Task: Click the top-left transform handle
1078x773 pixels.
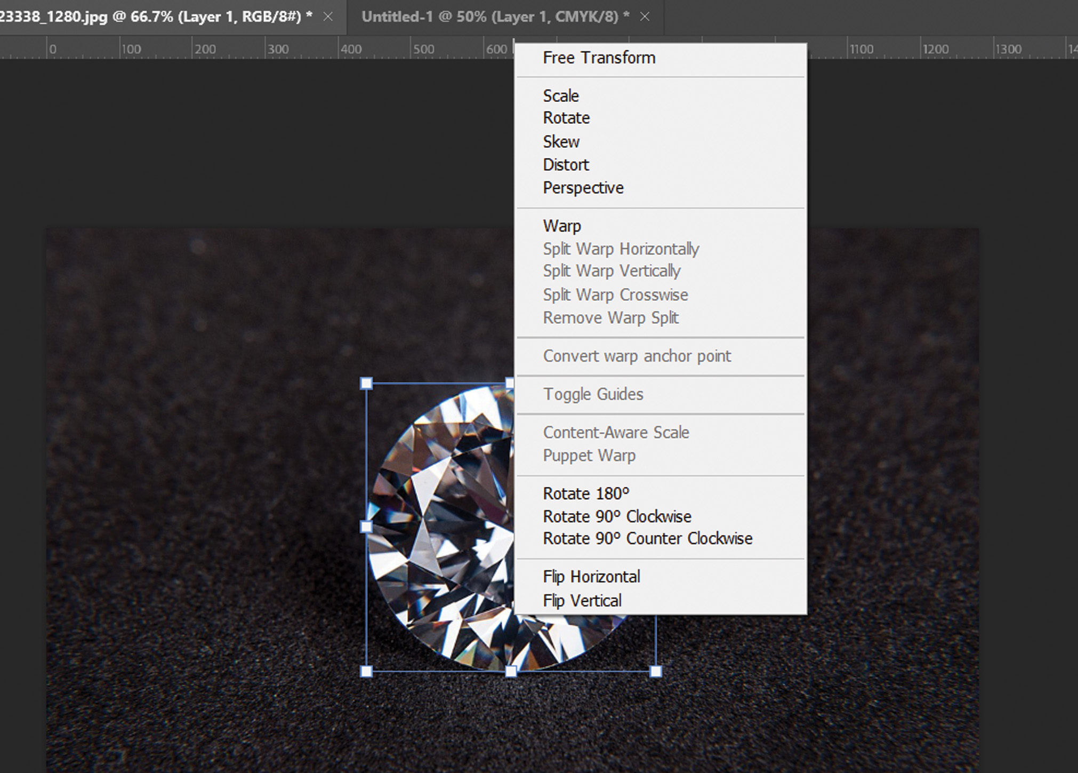Action: (x=366, y=384)
